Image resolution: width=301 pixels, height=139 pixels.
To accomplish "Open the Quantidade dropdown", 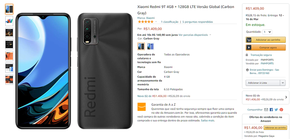I will click(x=267, y=32).
